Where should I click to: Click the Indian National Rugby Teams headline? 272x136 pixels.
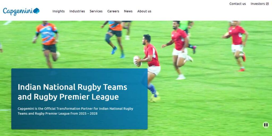(x=72, y=92)
